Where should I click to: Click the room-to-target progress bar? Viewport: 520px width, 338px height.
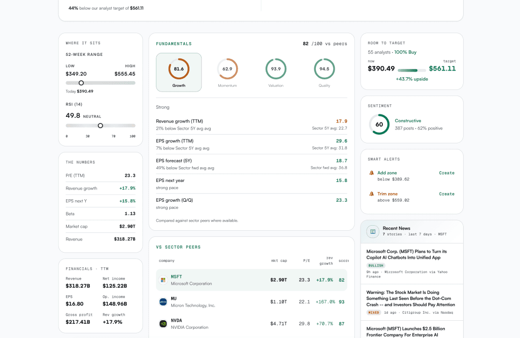411,70
